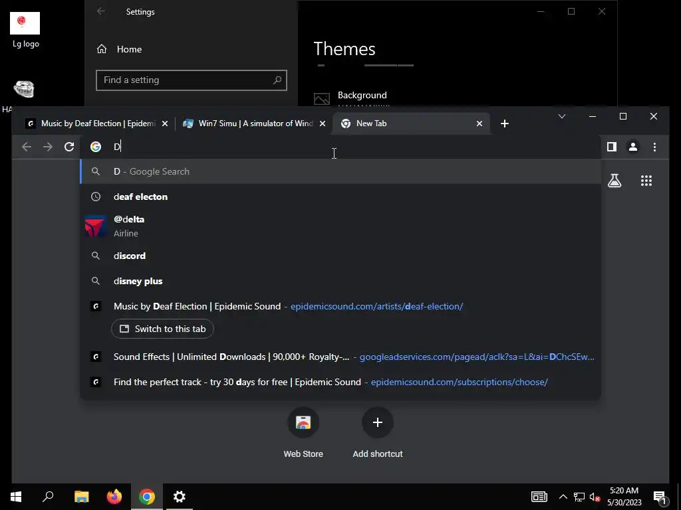681x510 pixels.
Task: Open Chrome side panel icon
Action: [612, 147]
